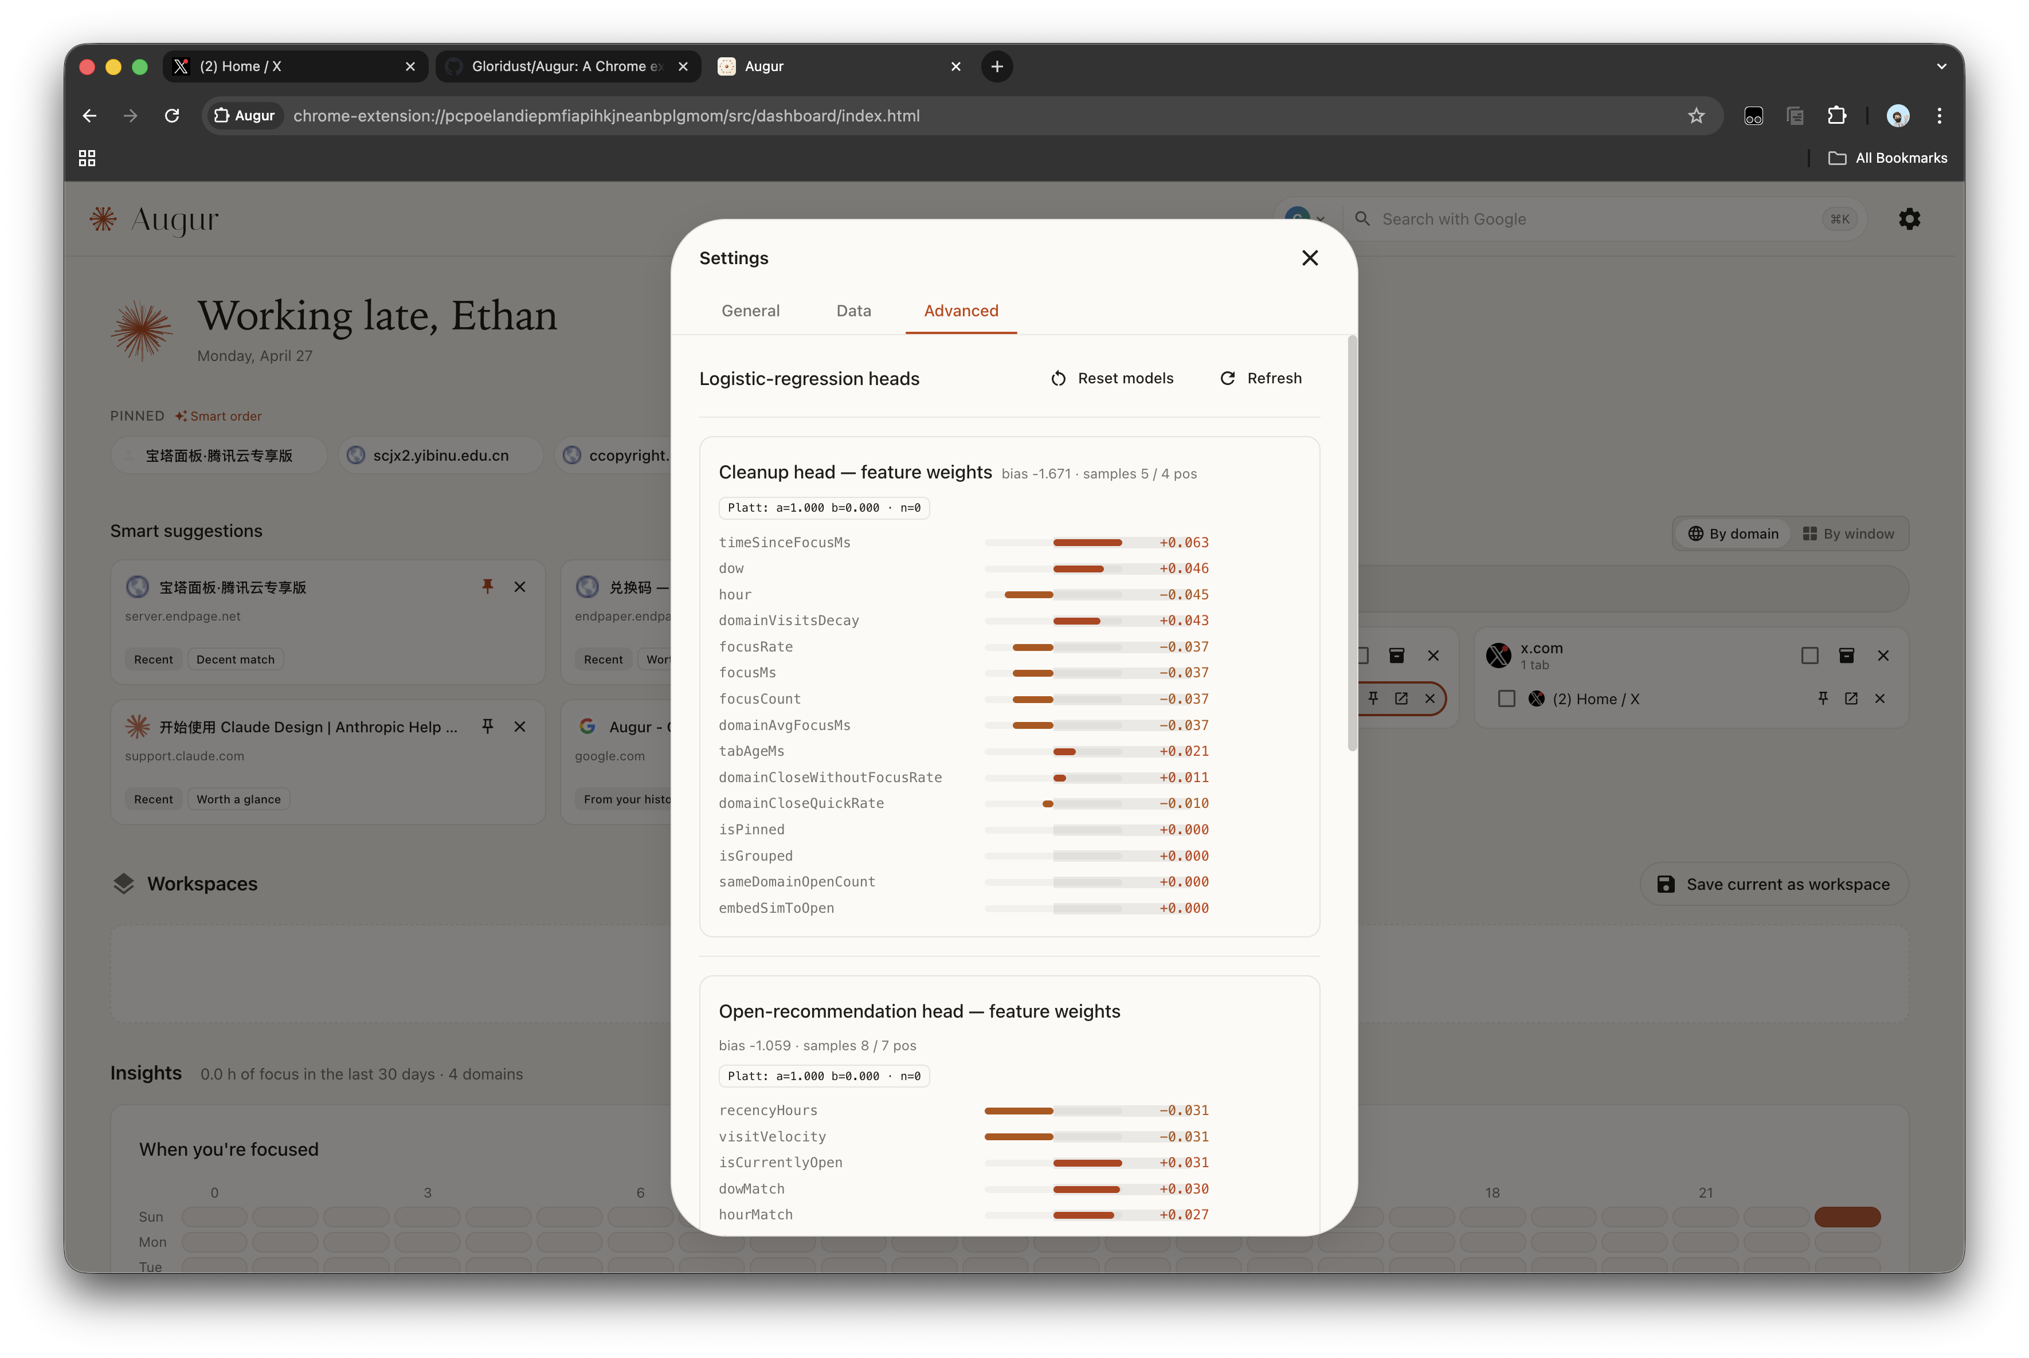The width and height of the screenshot is (2029, 1358).
Task: Click the Augur sunburst logo
Action: [103, 219]
